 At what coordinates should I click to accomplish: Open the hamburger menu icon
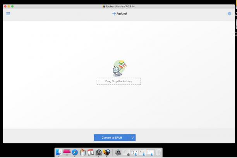pos(8,14)
